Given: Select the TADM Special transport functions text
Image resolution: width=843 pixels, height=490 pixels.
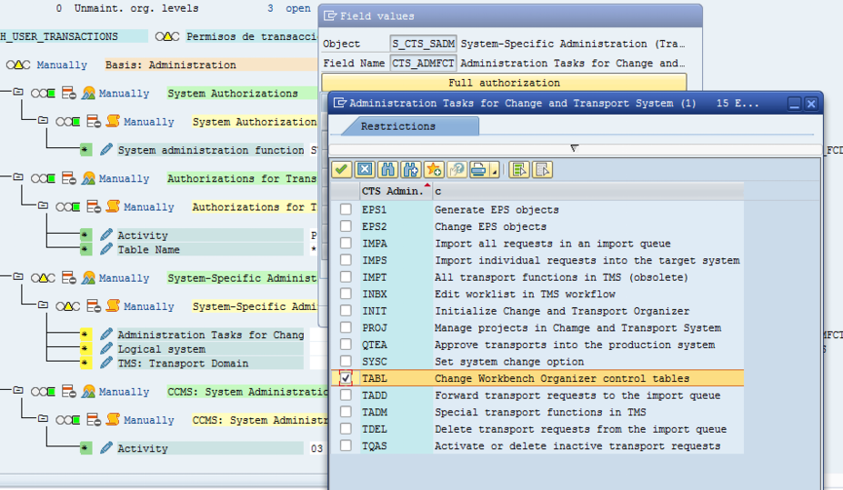Looking at the screenshot, I should [x=540, y=412].
